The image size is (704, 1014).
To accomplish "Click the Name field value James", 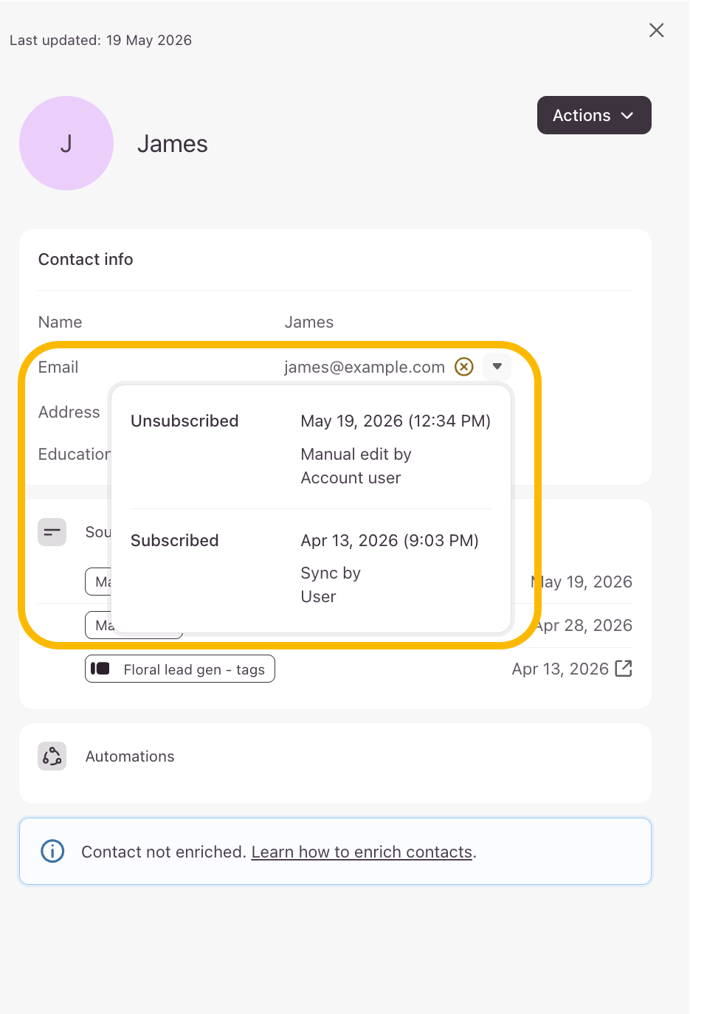I will click(309, 323).
